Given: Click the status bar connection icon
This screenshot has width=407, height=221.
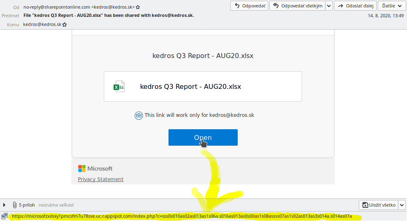Looking at the screenshot, I should [5, 216].
